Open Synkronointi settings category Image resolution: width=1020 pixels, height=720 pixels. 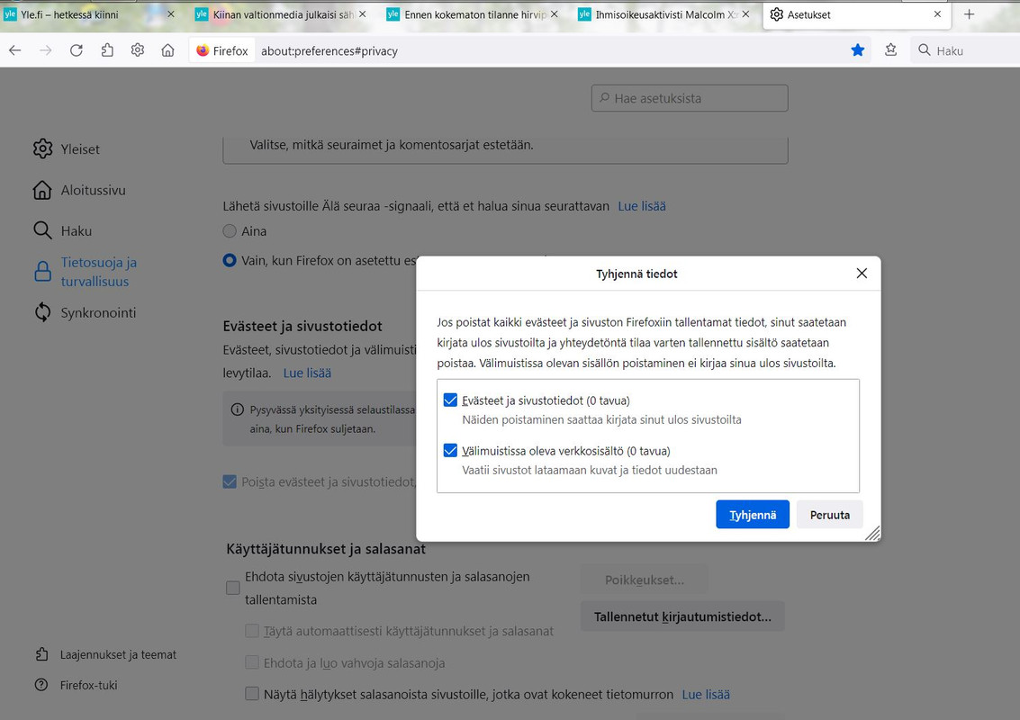pyautogui.click(x=98, y=313)
